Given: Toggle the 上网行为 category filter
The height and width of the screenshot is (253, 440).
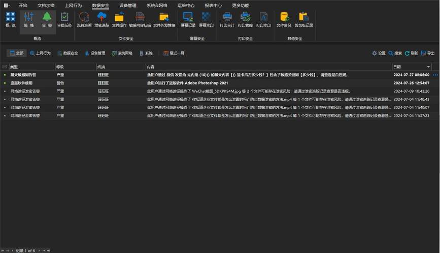Looking at the screenshot, I should tap(40, 53).
